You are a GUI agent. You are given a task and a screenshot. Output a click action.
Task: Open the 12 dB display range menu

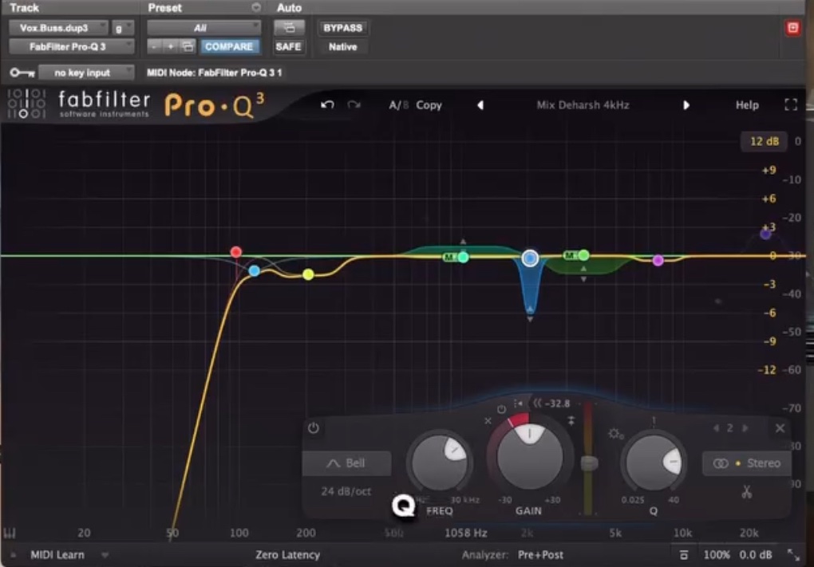coord(765,141)
